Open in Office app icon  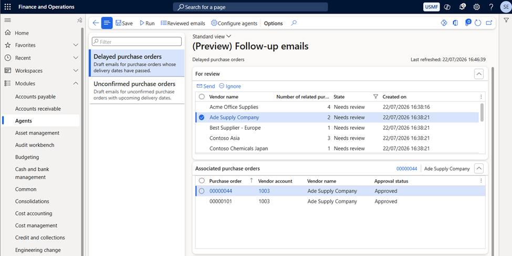tap(455, 23)
